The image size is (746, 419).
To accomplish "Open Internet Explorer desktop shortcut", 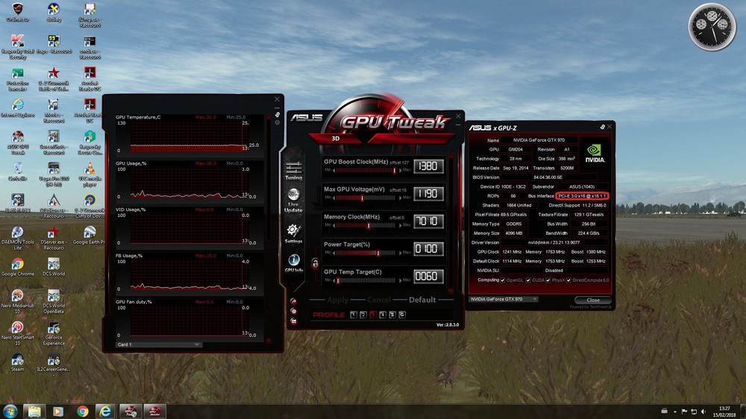I will pyautogui.click(x=18, y=108).
